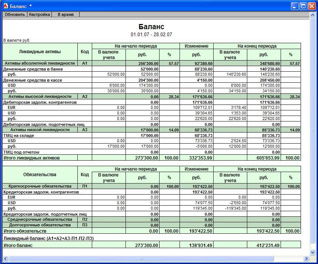This screenshot has width=318, height=264.
Task: Click vertical scrollbar up arrow
Action: click(312, 15)
